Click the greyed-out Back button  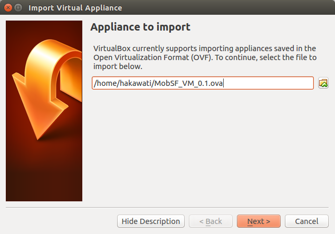point(210,221)
